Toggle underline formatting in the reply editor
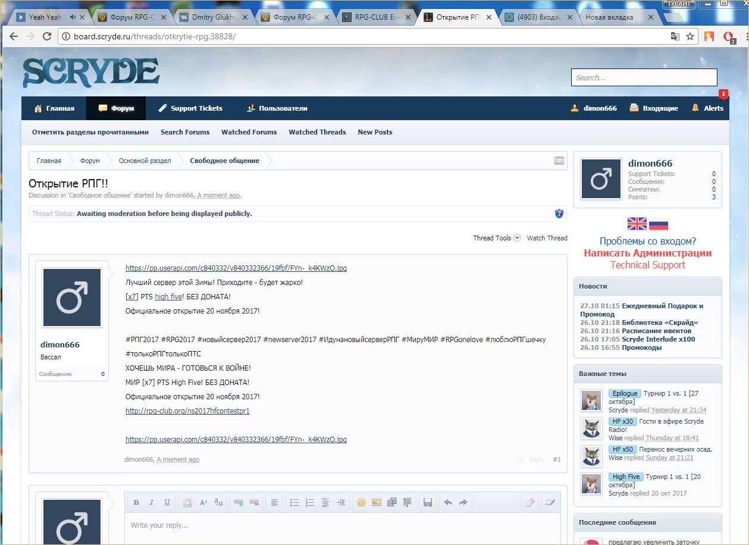 pos(167,502)
